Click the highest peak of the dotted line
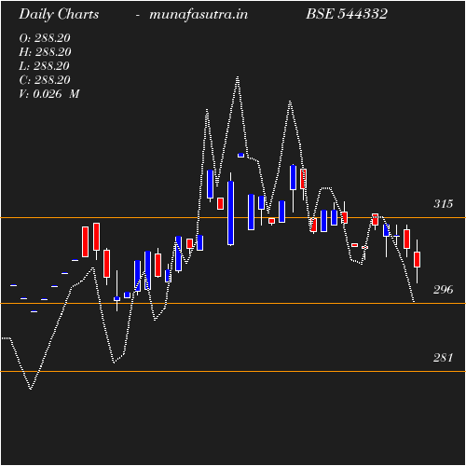The height and width of the screenshot is (466, 466). pyautogui.click(x=238, y=77)
